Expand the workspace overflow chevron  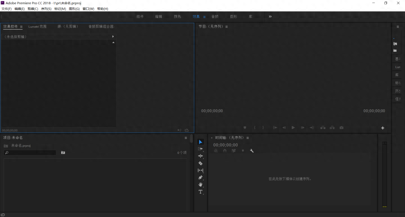point(270,17)
